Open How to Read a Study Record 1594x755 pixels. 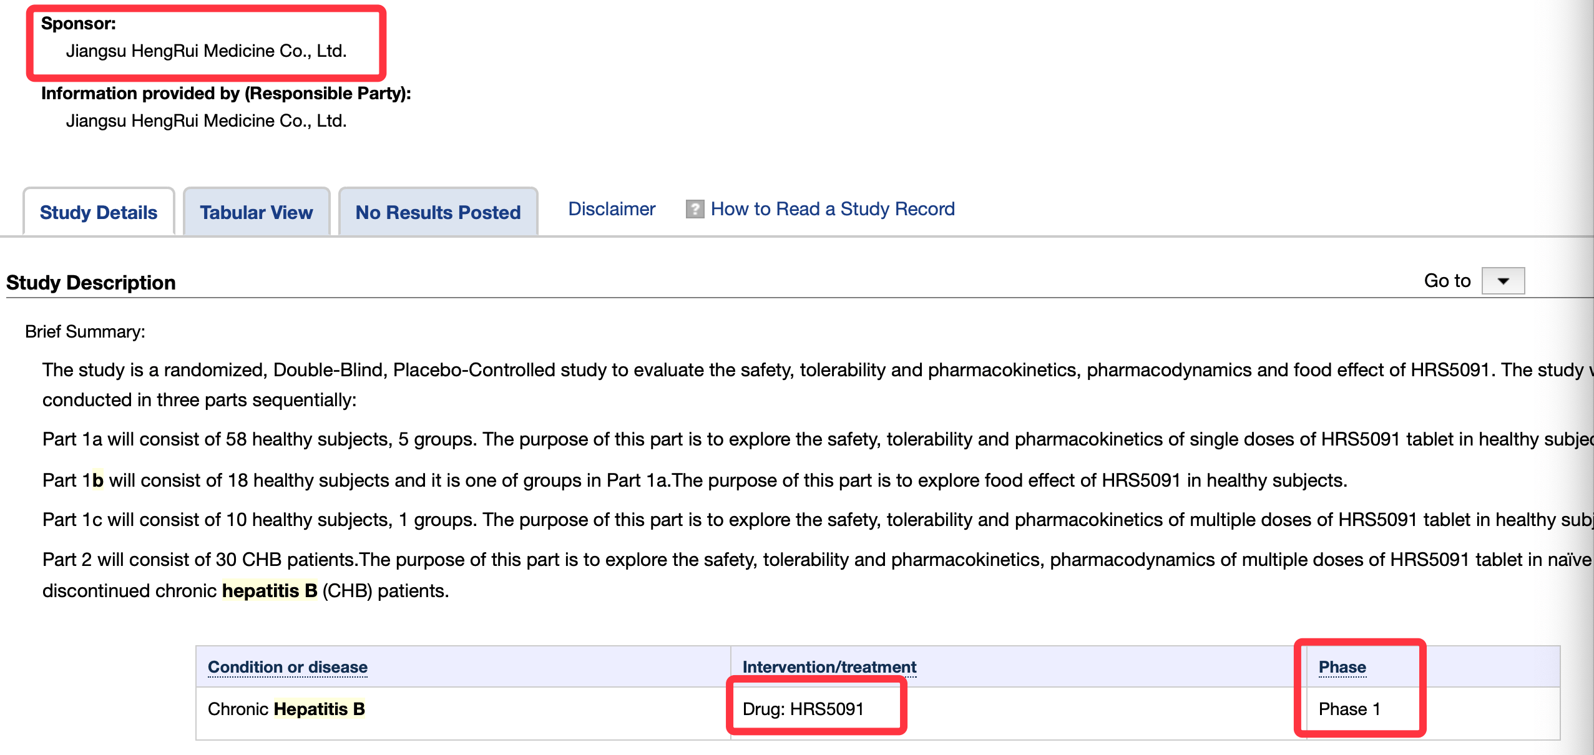(x=833, y=209)
